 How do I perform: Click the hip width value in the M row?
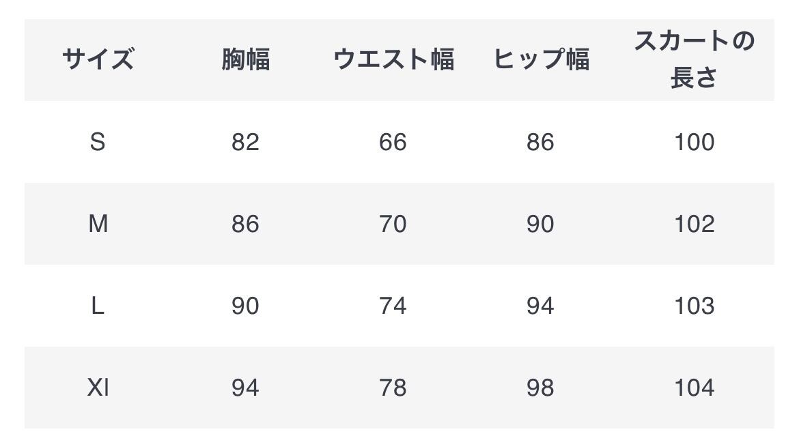(x=540, y=224)
